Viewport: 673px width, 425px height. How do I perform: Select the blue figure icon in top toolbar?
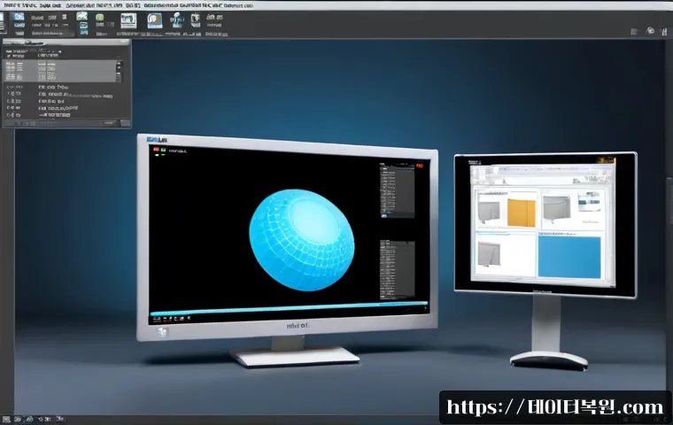176,19
